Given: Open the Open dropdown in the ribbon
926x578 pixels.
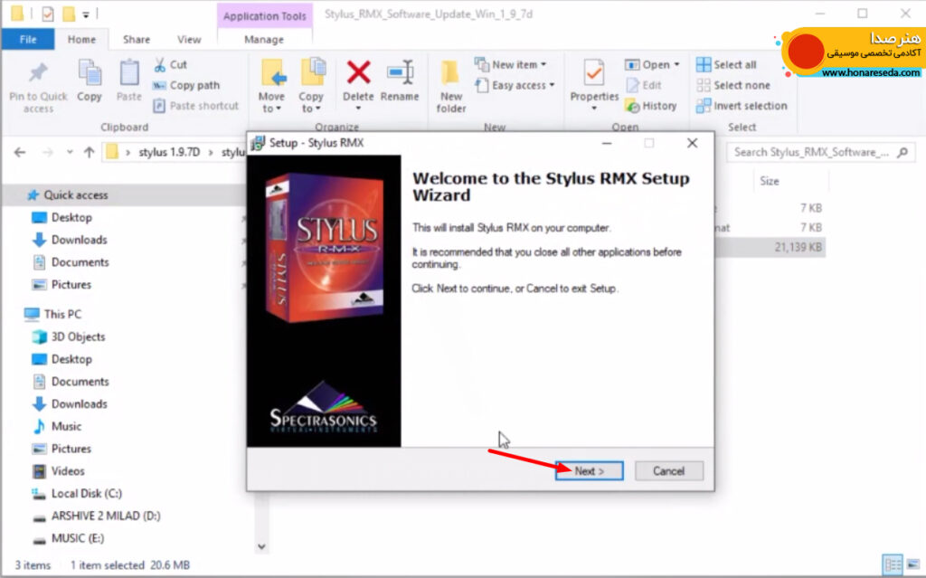Looking at the screenshot, I should coord(653,65).
